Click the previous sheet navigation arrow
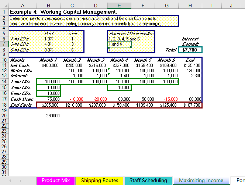This screenshot has width=245, height=185. tap(10, 181)
